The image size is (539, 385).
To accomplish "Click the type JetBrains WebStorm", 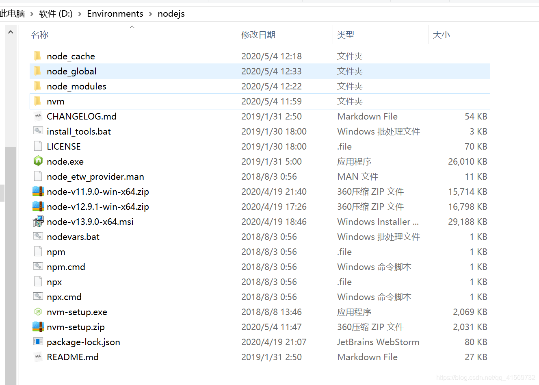I will [378, 342].
